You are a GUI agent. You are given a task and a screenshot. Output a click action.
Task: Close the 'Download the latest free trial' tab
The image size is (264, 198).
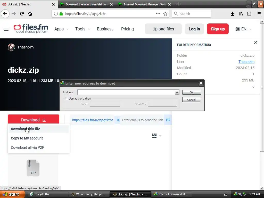[111, 4]
